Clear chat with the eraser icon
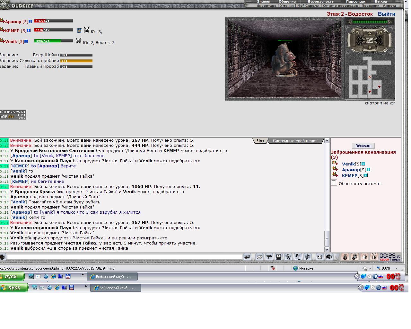This screenshot has width=411, height=329. click(259, 257)
